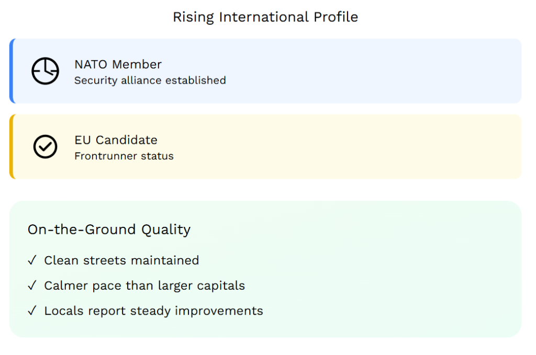Image resolution: width=536 pixels, height=355 pixels.
Task: Click the Frontrunner status subtitle
Action: point(124,156)
